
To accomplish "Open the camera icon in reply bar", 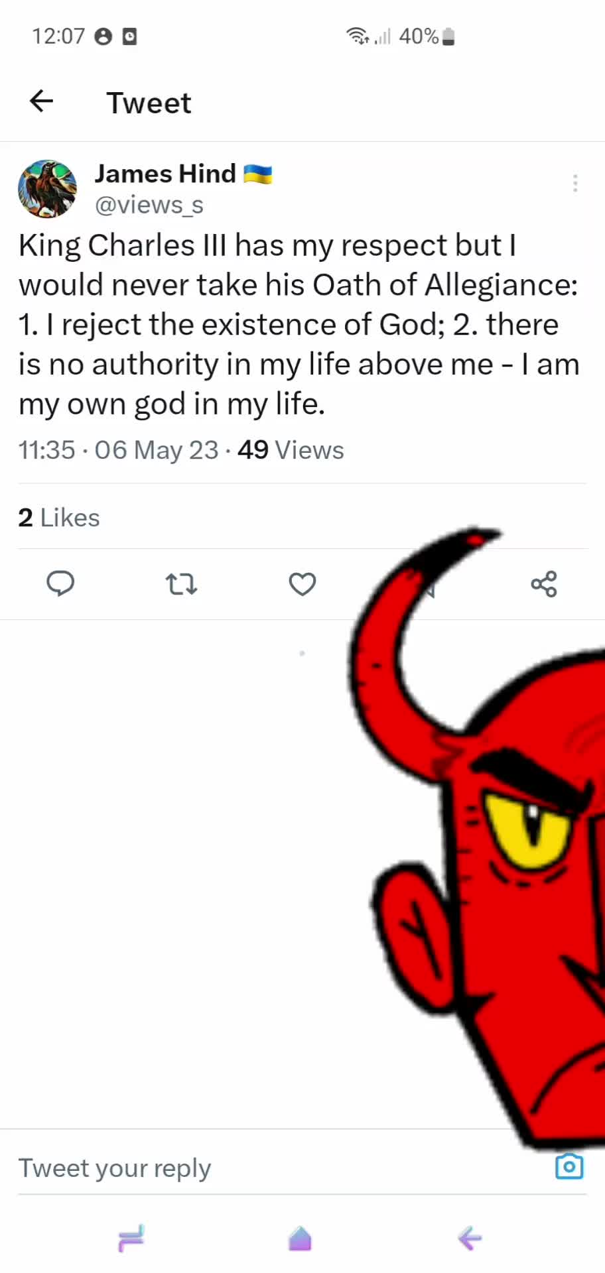I will pos(569,1166).
